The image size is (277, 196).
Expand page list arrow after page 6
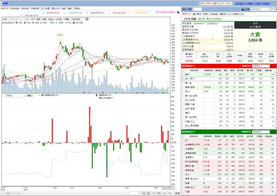click(x=21, y=193)
